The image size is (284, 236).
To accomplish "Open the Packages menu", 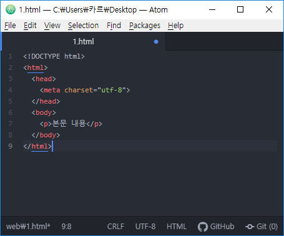I will (x=145, y=26).
